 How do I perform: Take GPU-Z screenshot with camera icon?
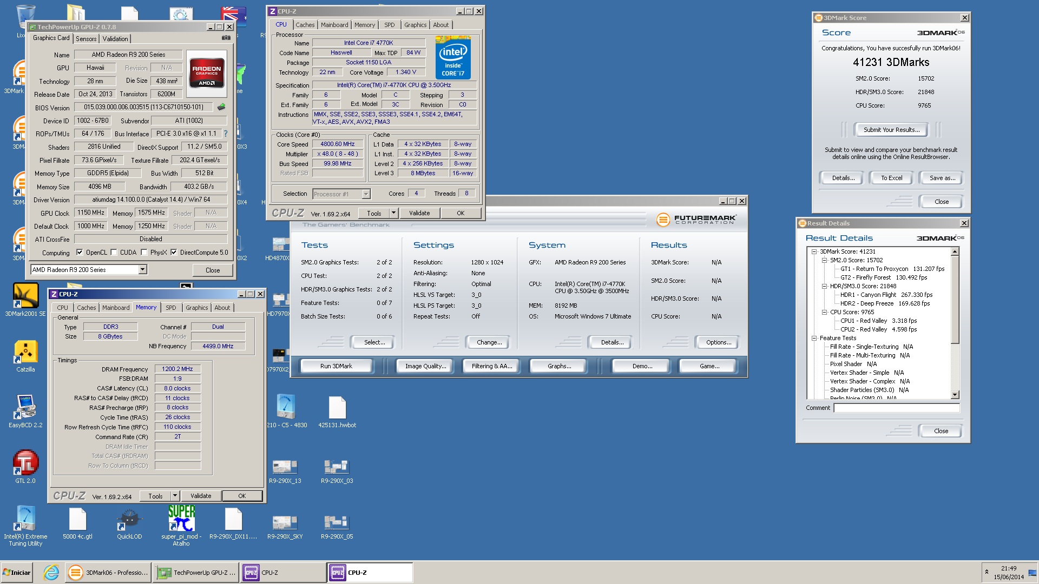pos(226,38)
